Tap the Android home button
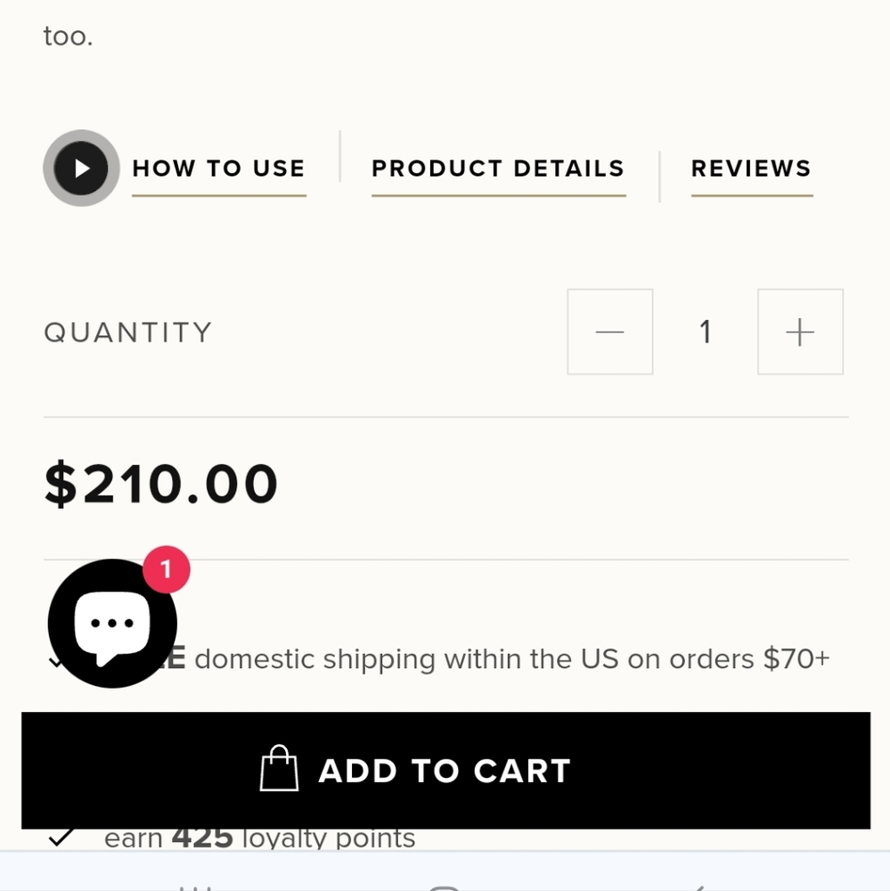This screenshot has width=890, height=891. (x=444, y=887)
